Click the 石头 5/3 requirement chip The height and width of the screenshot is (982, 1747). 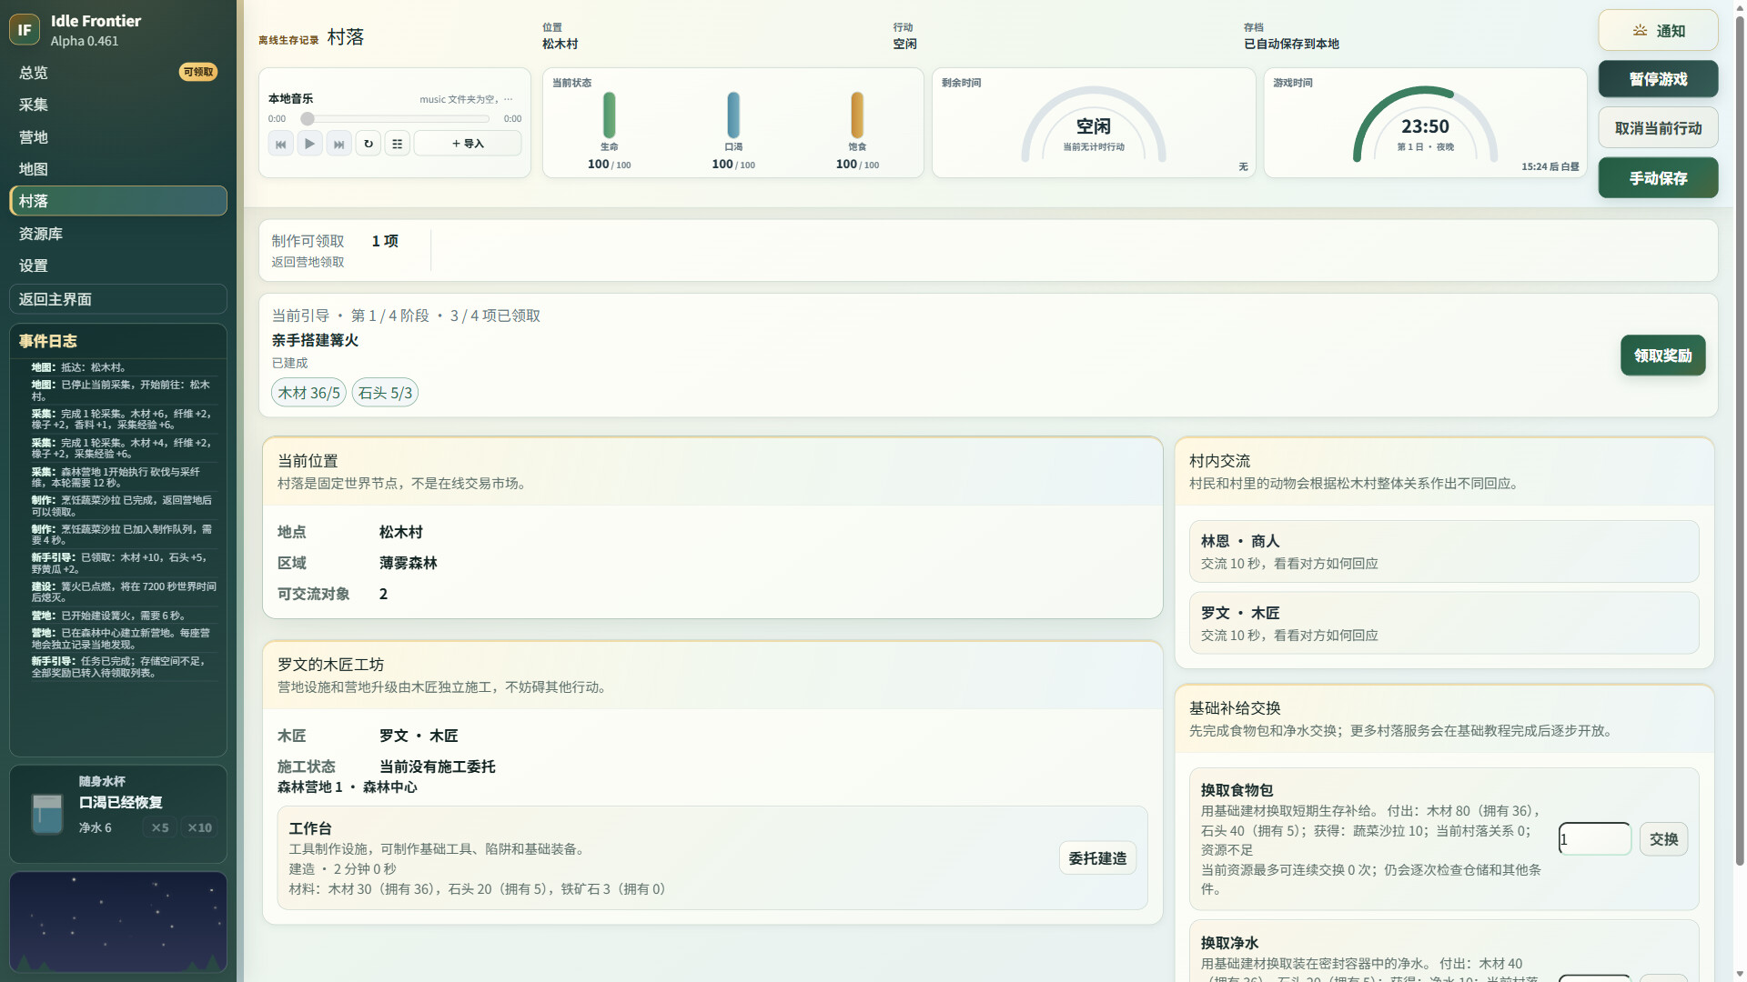(x=385, y=393)
